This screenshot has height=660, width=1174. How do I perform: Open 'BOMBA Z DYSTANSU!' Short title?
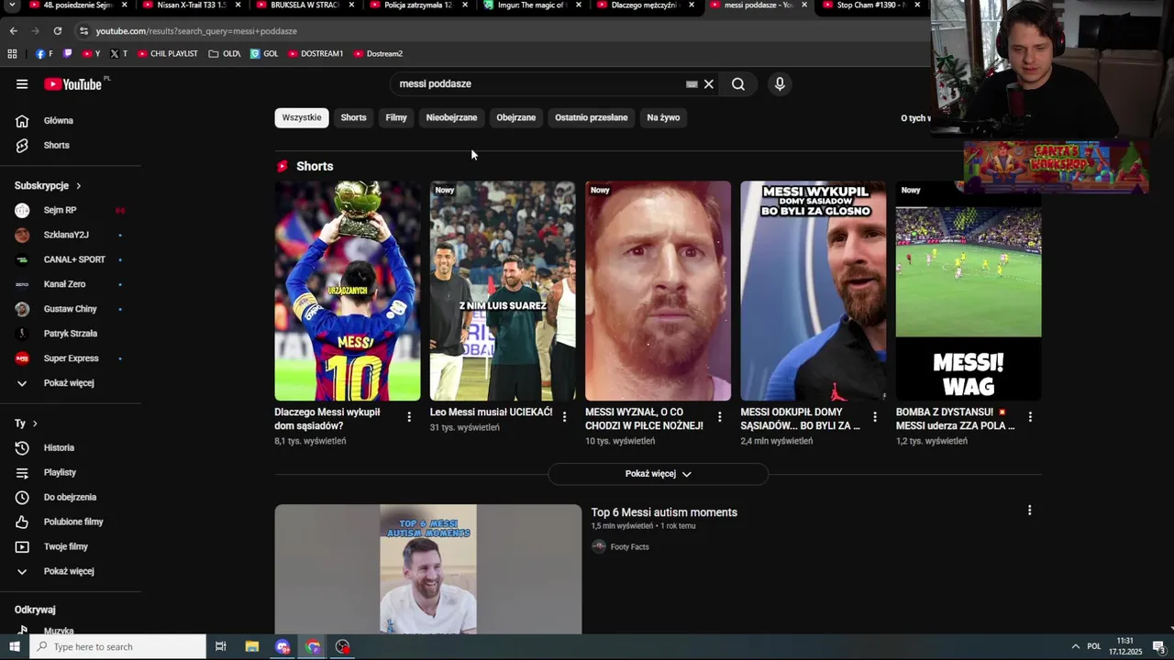(x=956, y=419)
